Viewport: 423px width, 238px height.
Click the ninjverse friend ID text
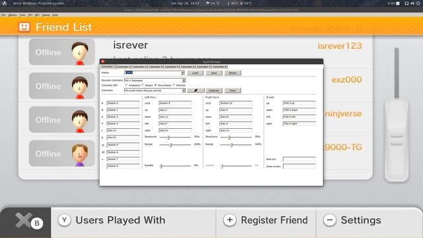tap(344, 114)
